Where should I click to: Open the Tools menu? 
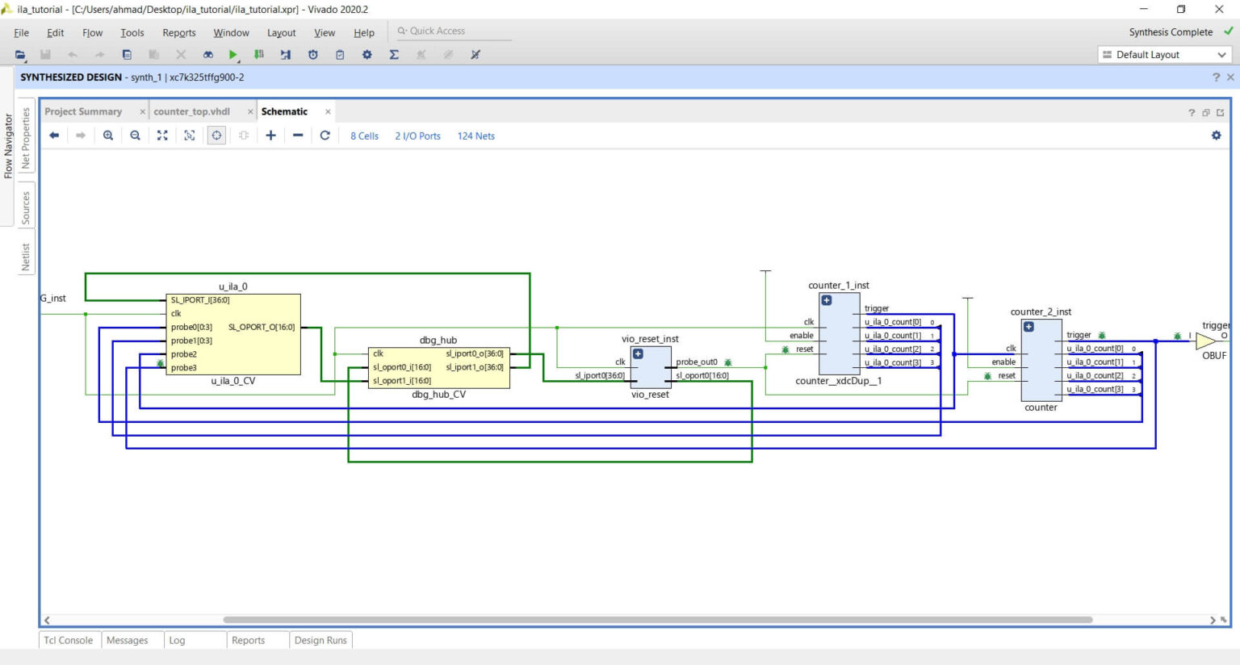coord(132,32)
